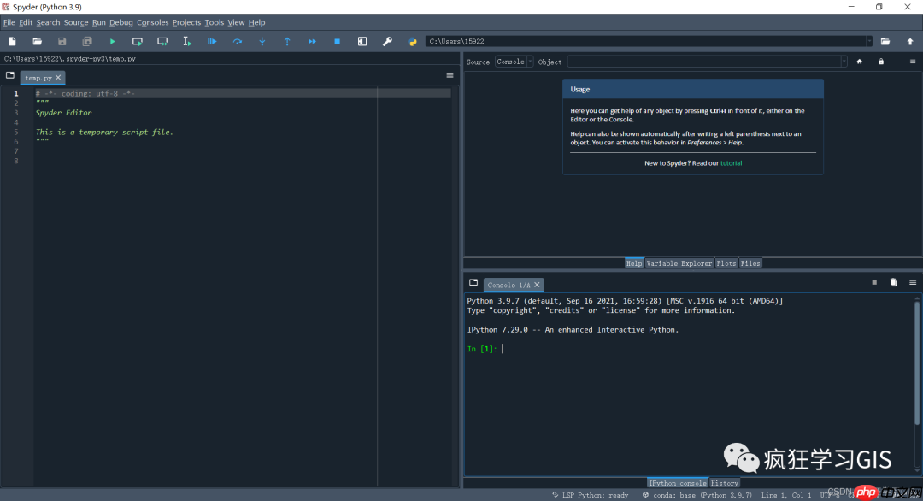The image size is (923, 501).
Task: Switch to the Variable Explorer tab
Action: pyautogui.click(x=679, y=263)
